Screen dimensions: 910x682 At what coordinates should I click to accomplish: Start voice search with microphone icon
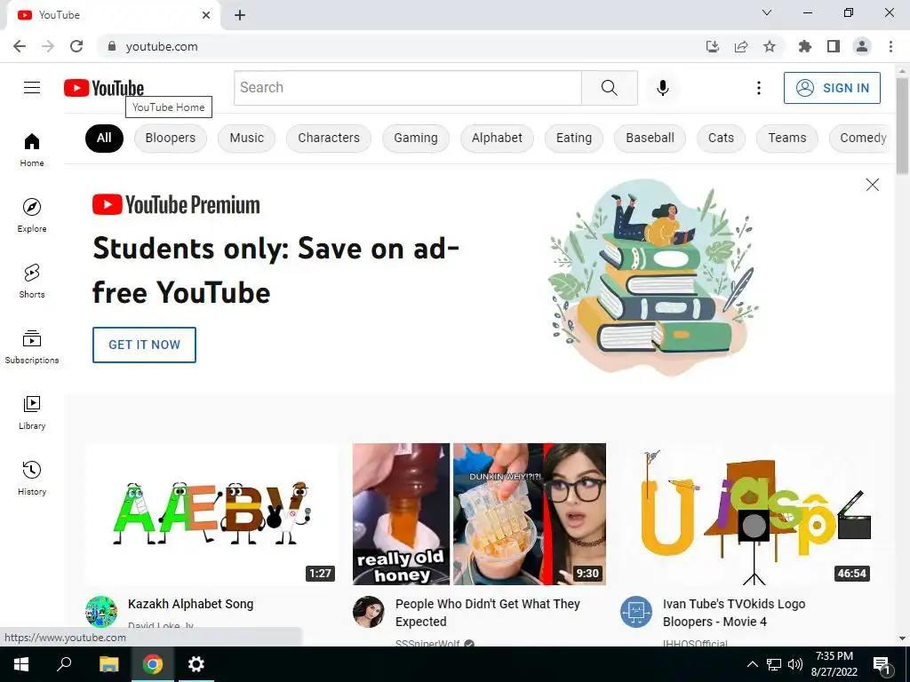pos(663,88)
